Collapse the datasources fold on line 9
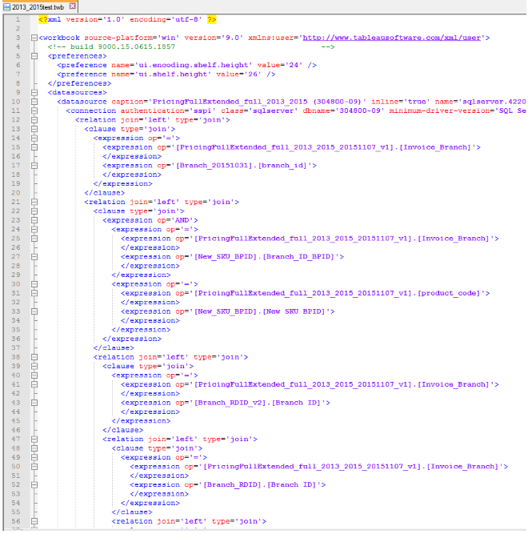This screenshot has height=534, width=532. click(x=34, y=93)
